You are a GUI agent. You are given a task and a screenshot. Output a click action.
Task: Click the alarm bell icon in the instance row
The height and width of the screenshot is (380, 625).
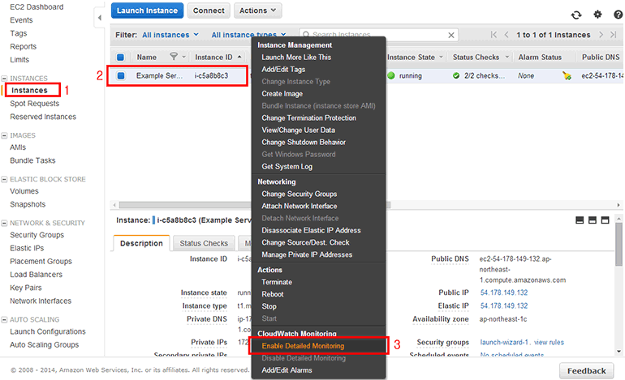(x=567, y=76)
